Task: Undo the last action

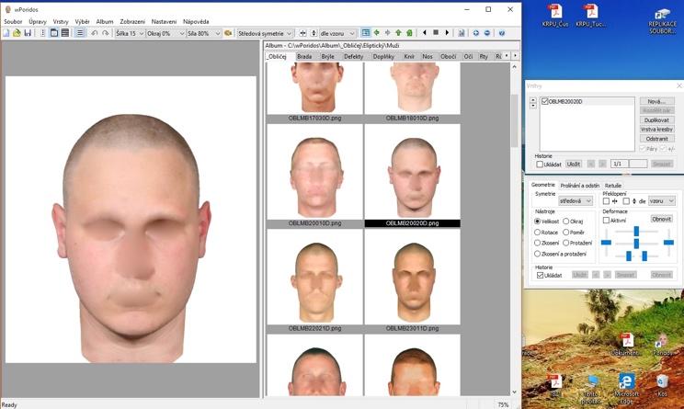Action: pos(94,33)
